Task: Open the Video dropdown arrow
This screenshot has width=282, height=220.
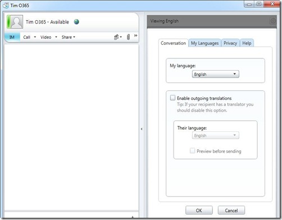Action: [56, 37]
